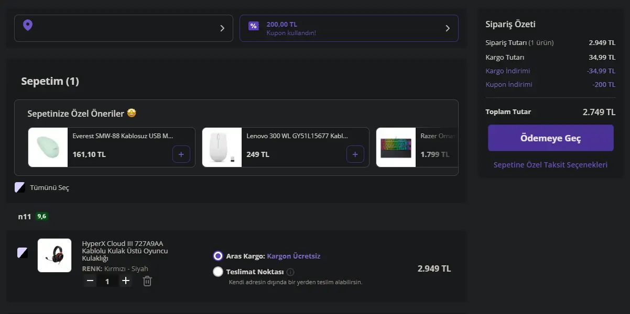The width and height of the screenshot is (630, 314).
Task: Open Sepetine Özel Taksit Seçenekleri link
Action: click(550, 165)
